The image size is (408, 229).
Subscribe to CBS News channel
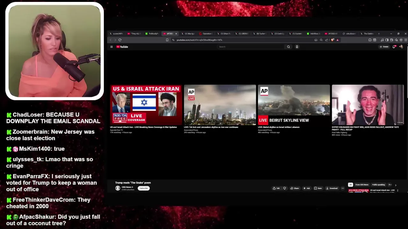pyautogui.click(x=144, y=188)
